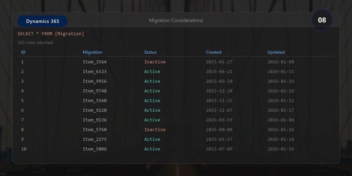352x176 pixels.
Task: Select the Item_9748 cell
Action: (x=95, y=91)
